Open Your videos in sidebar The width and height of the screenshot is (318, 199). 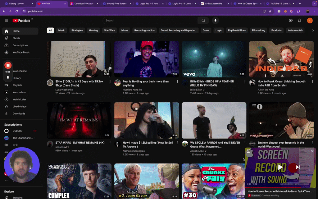(20, 92)
